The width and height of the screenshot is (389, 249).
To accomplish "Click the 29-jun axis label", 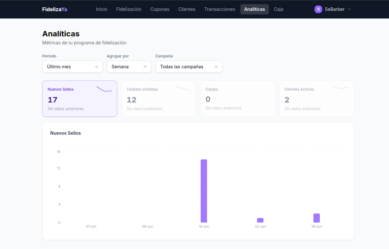I will pyautogui.click(x=316, y=226).
